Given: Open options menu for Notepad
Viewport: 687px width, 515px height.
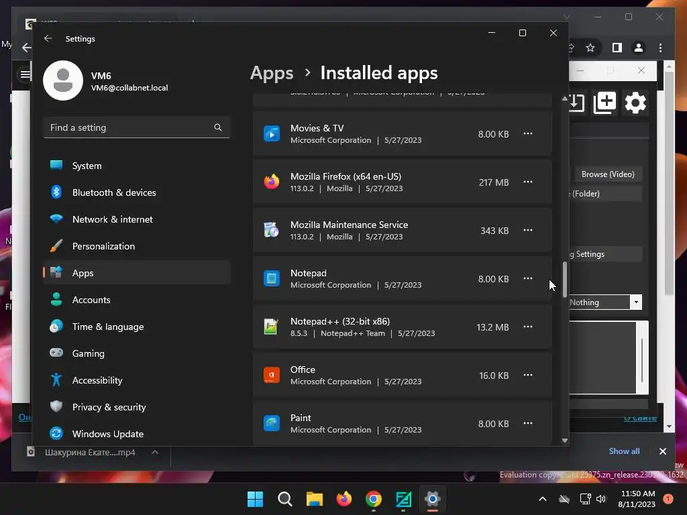Looking at the screenshot, I should (x=527, y=278).
